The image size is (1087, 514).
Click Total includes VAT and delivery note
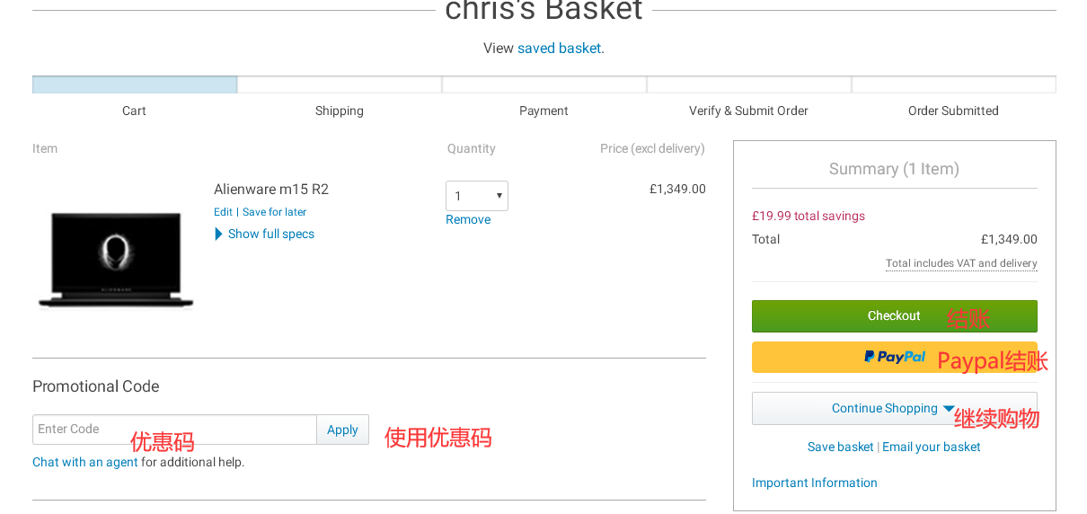pos(961,264)
